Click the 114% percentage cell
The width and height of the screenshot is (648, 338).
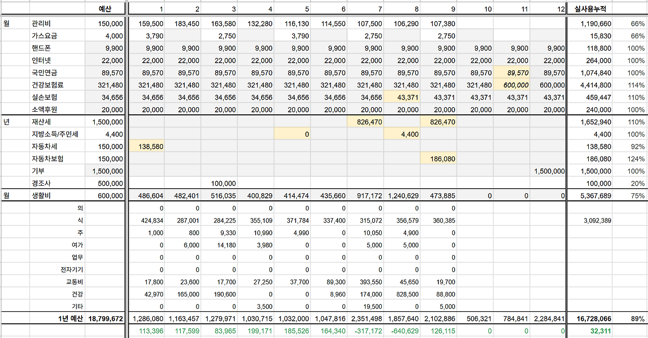637,85
